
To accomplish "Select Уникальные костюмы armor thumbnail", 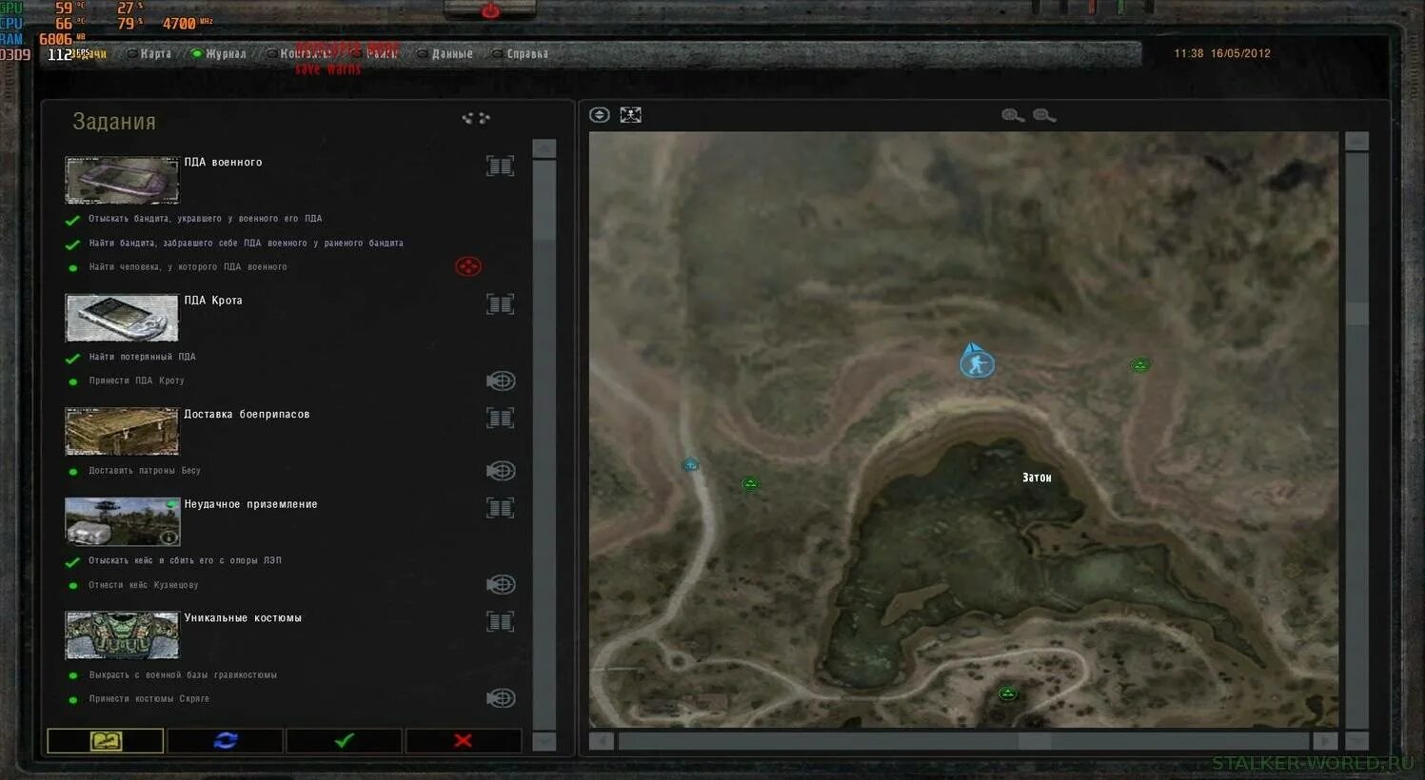I will [122, 634].
